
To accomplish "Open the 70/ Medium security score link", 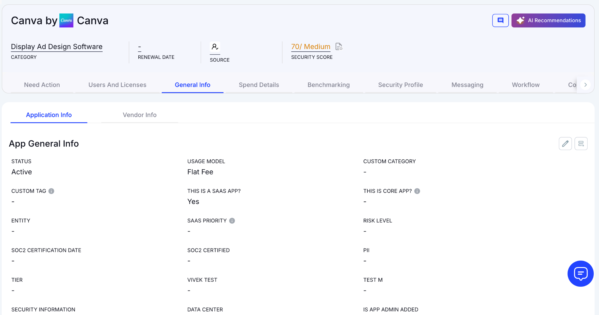I will (311, 47).
